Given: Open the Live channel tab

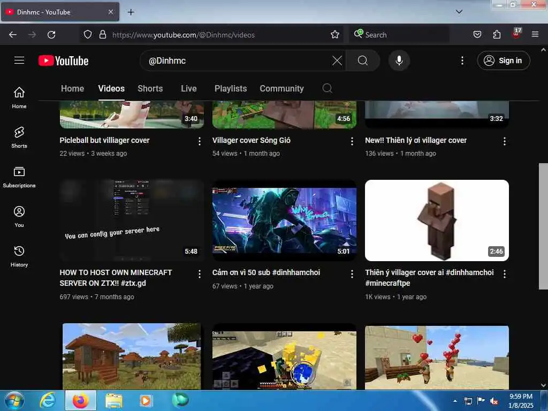Looking at the screenshot, I should [189, 88].
